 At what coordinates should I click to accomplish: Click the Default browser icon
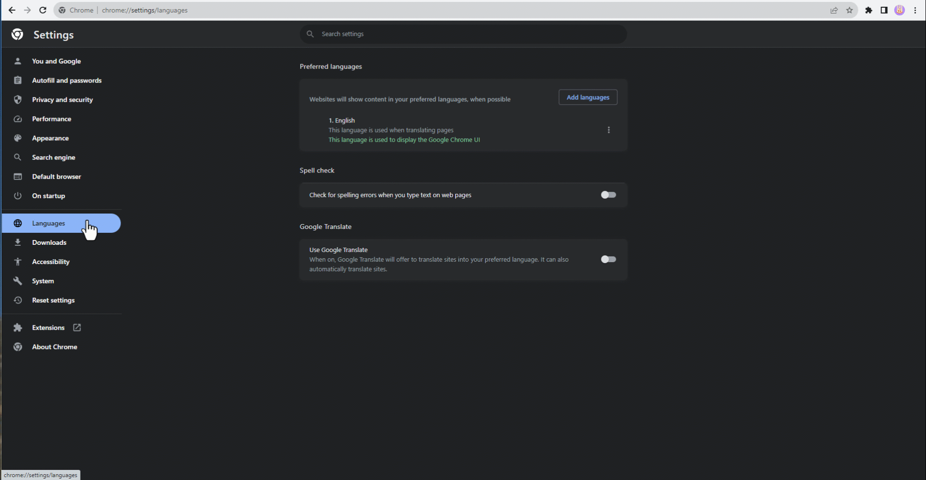pyautogui.click(x=18, y=177)
